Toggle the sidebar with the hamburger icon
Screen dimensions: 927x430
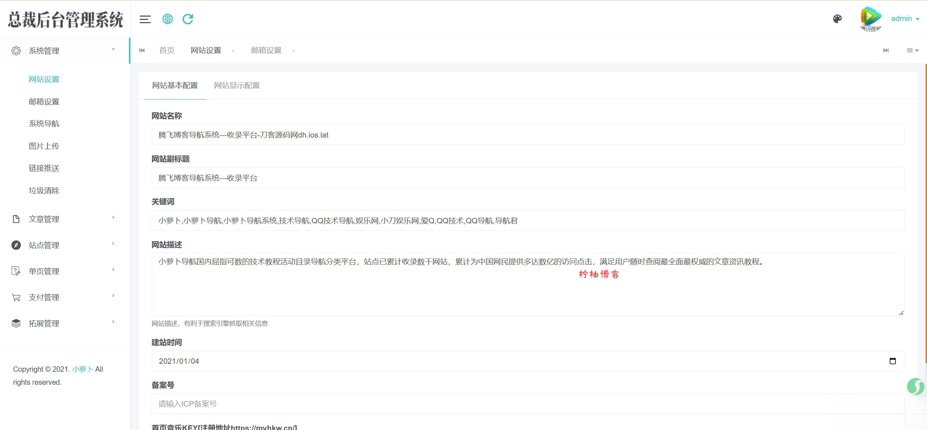145,19
